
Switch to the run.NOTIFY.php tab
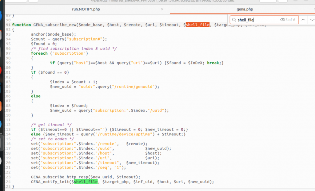pyautogui.click(x=86, y=9)
